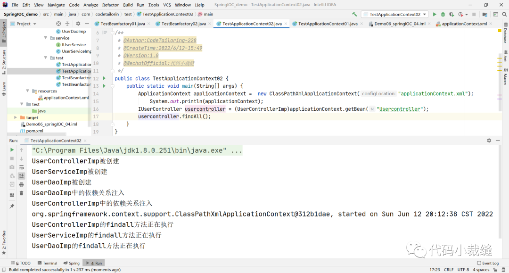Viewport: 509px width, 273px height.
Task: Open the Spring tool window
Action: tap(72, 263)
